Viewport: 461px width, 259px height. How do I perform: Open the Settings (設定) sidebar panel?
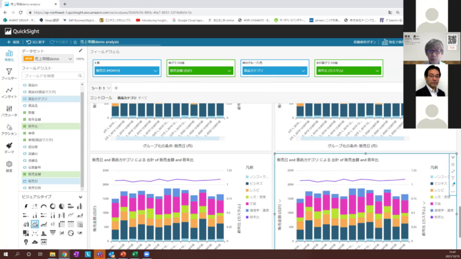point(9,166)
